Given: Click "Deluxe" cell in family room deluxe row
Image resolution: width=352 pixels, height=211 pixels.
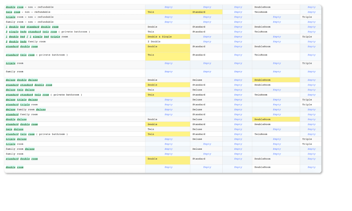Looking at the screenshot, I should 206,149.
